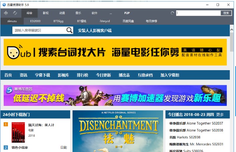
Task: Click the magnifier icon in the zimuzu search
Action: (70, 30)
